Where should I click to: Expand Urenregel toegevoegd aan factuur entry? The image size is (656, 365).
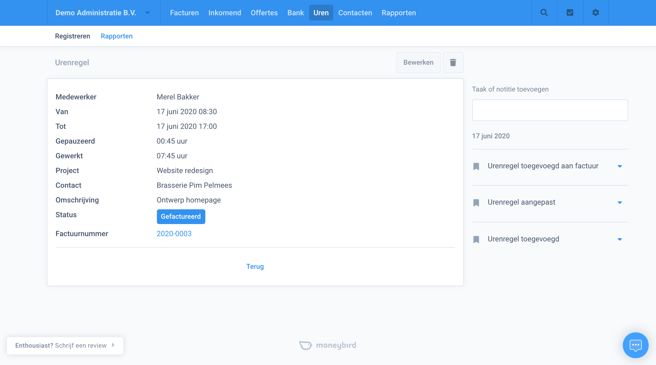(620, 166)
